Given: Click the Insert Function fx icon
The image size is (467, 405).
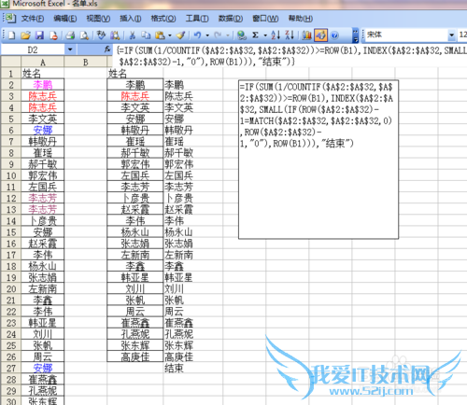Looking at the screenshot, I should (x=107, y=49).
